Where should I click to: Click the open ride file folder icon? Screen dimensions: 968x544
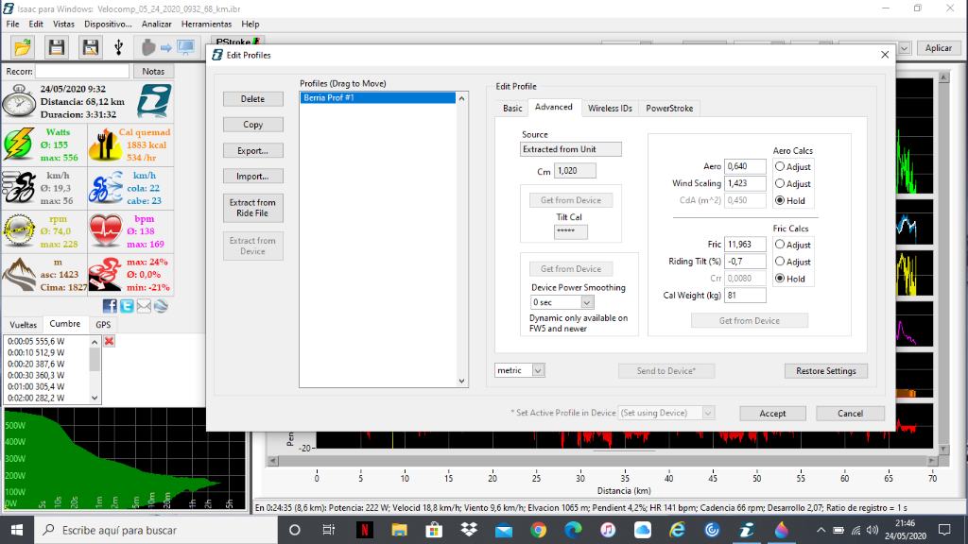23,47
